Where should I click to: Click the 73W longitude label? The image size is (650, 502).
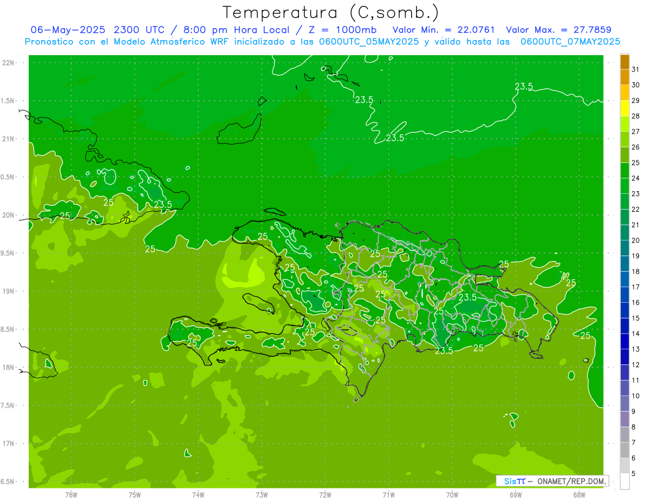pyautogui.click(x=262, y=495)
